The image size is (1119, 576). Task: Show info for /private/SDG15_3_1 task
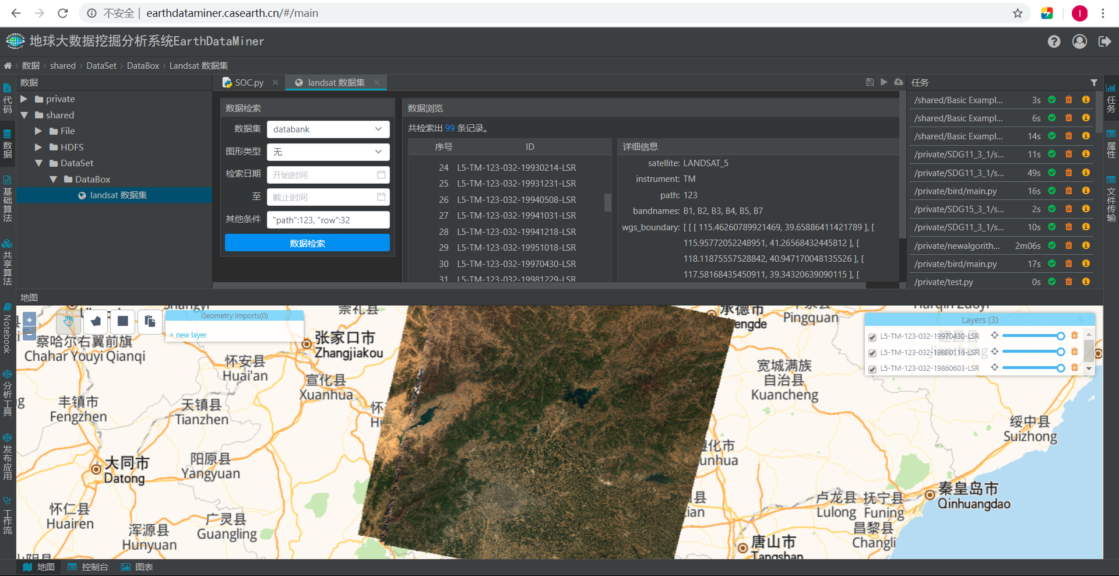(1086, 209)
